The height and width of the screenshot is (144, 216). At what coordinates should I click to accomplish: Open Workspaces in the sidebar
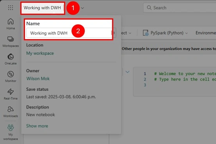tap(11, 41)
